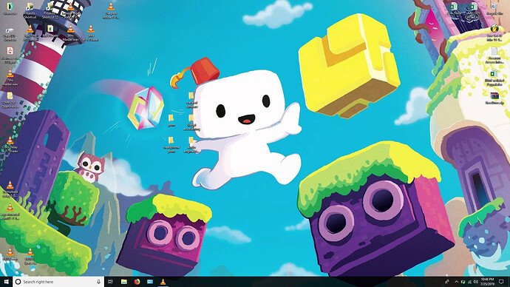Select the "DMF 010 - Open Hou..." folder
Viewport: 510px width, 287px height.
(10, 100)
